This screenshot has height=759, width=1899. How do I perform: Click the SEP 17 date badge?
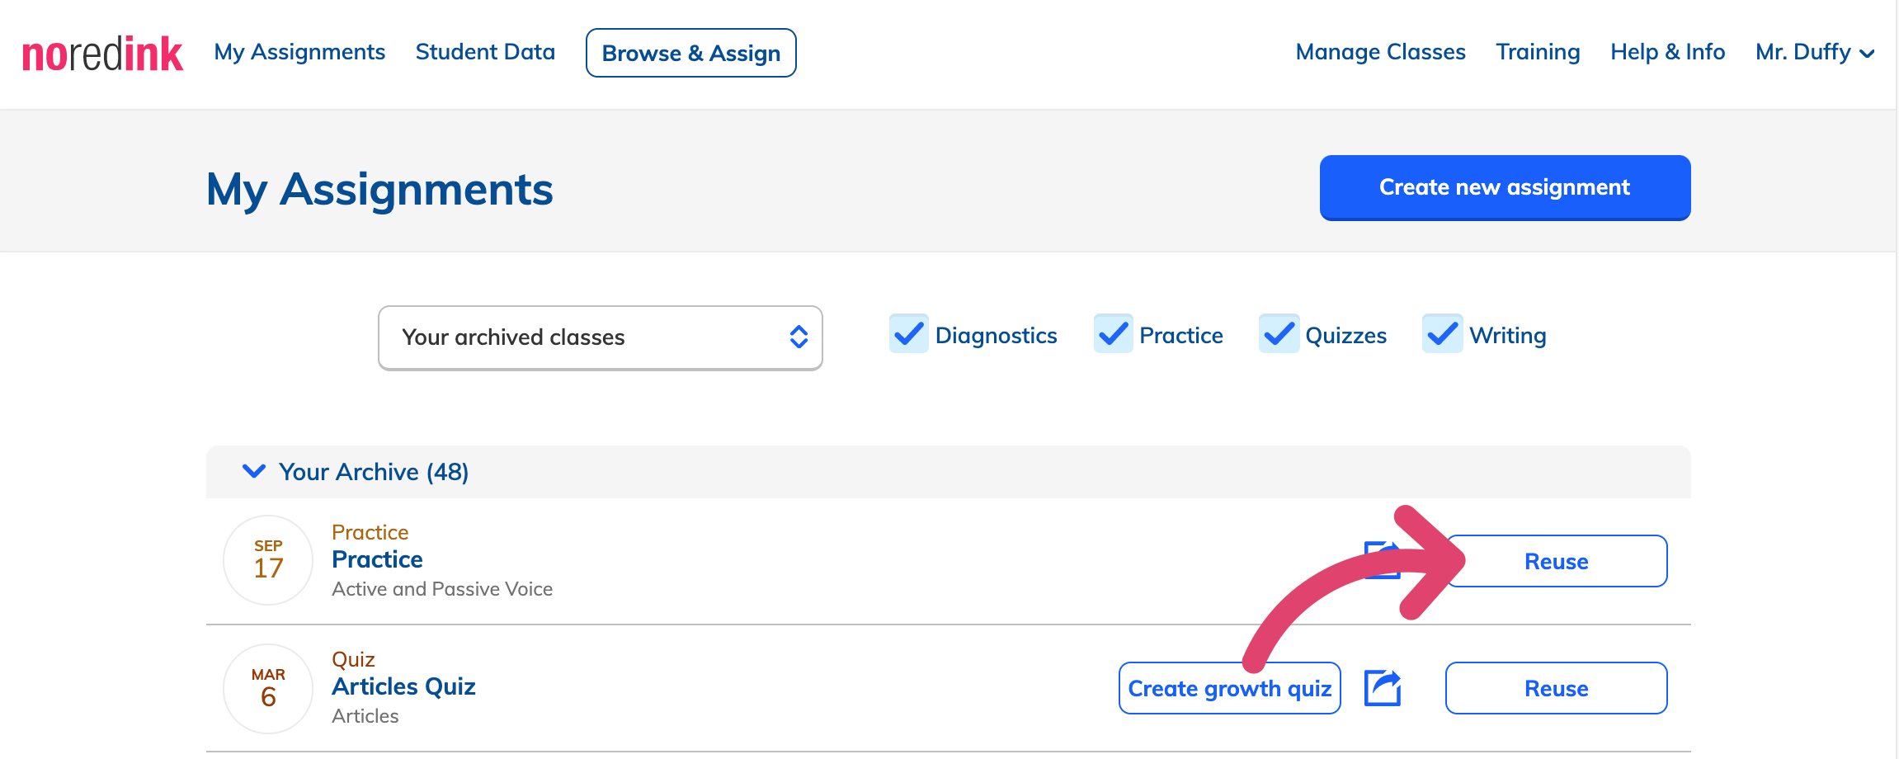[x=268, y=560]
